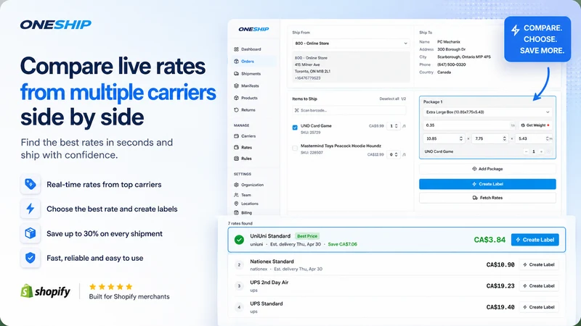Screen dimensions: 581x326
Task: Click the Get Weight button
Action: coord(535,125)
